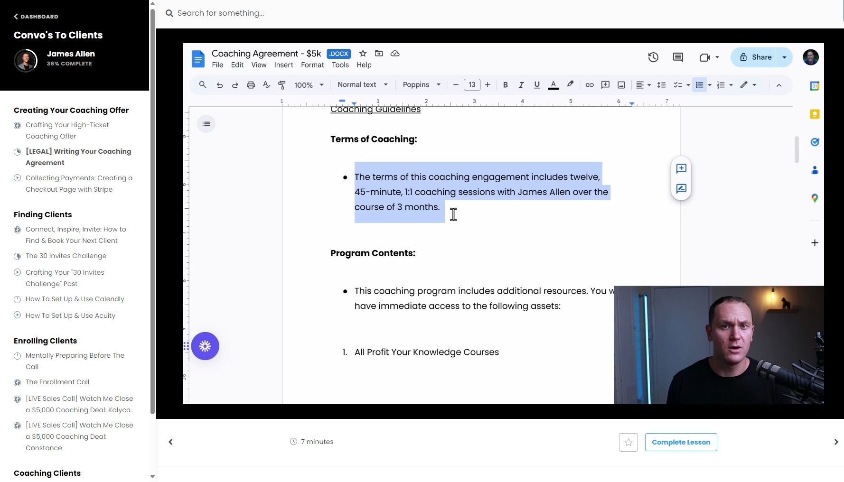This screenshot has width=844, height=482.
Task: Go to the next lesson arrow
Action: (836, 442)
